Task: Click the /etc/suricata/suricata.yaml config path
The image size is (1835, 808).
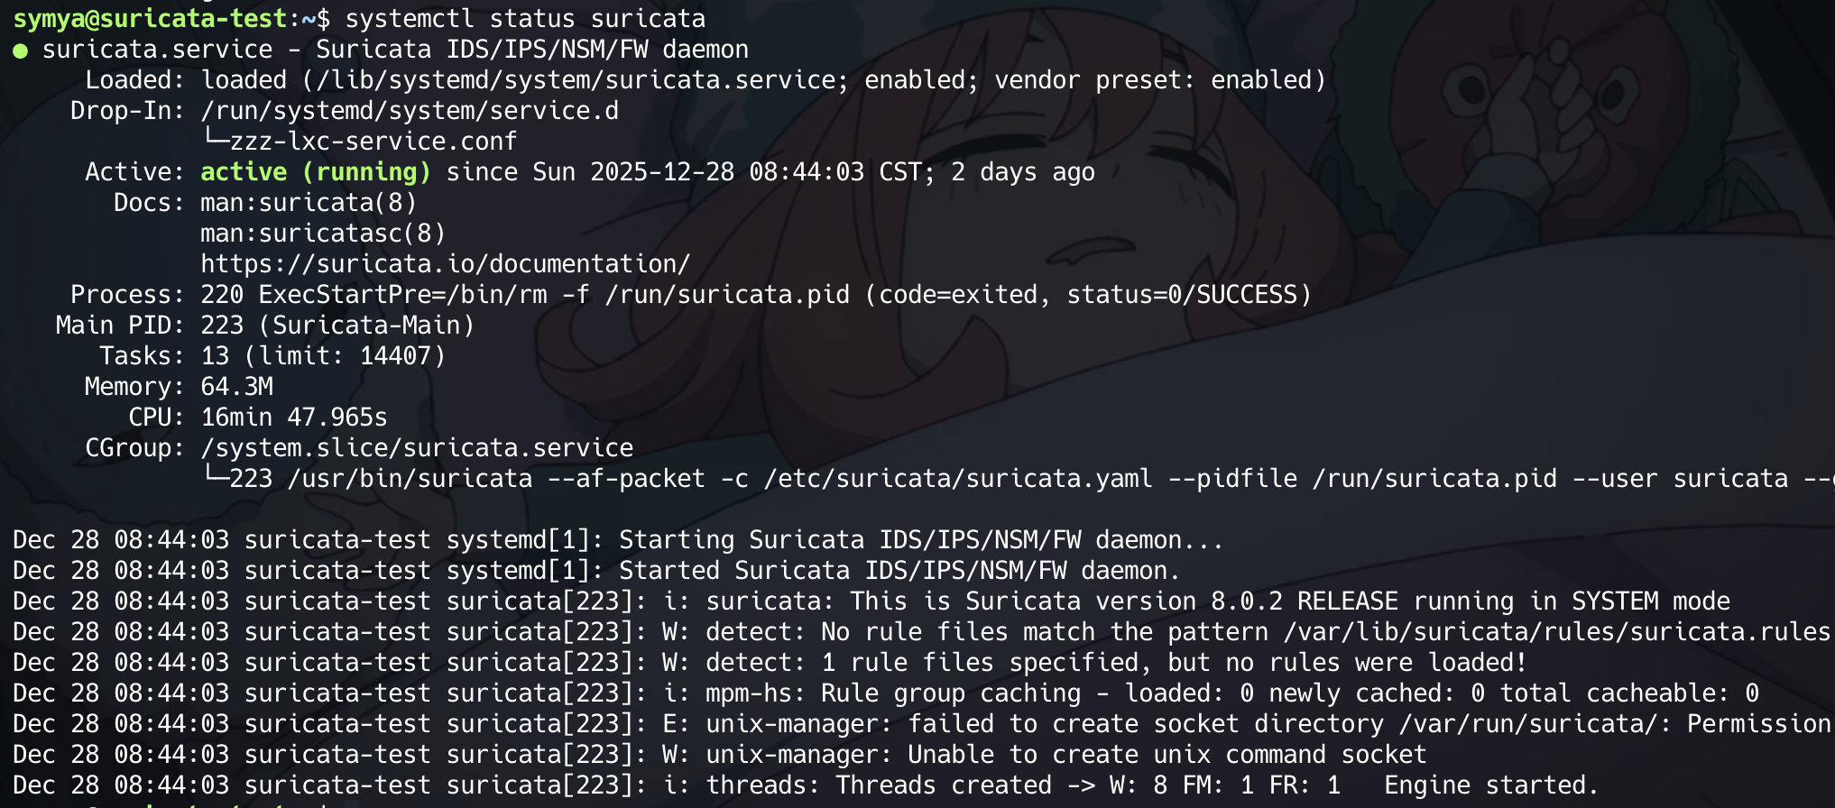Action: pos(958,479)
